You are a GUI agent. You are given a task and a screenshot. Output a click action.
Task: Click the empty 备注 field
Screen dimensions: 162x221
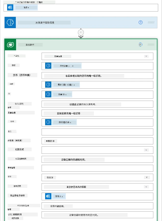click(x=97, y=132)
